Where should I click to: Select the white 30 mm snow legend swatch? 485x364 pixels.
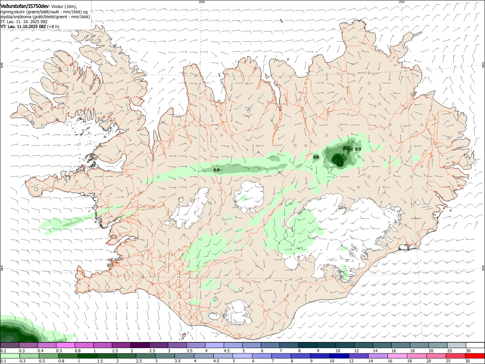[x=475, y=345]
